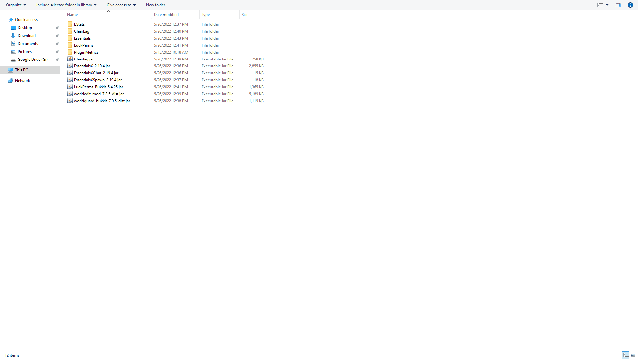Click the New folder button
This screenshot has width=638, height=359.
click(155, 5)
